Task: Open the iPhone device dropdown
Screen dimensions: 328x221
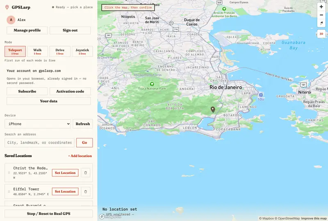Action: point(38,124)
